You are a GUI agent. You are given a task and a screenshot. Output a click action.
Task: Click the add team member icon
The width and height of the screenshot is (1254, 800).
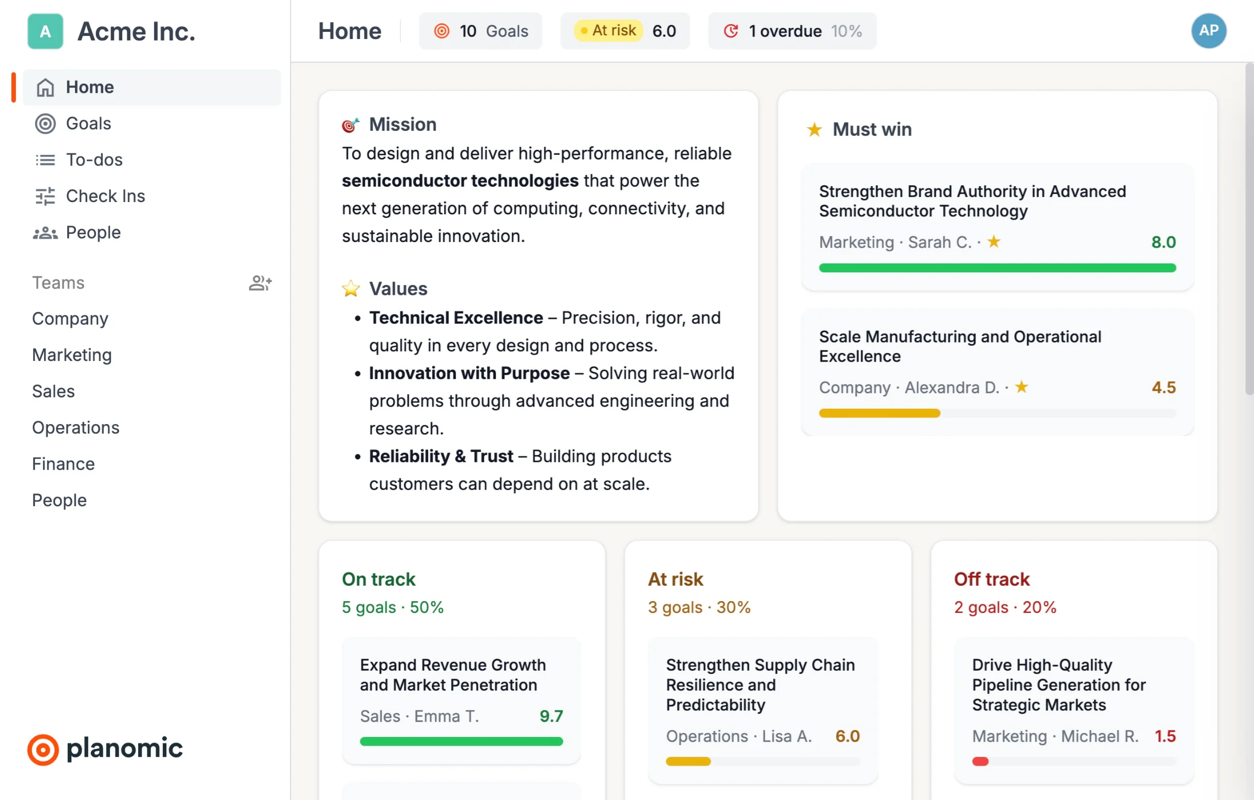260,283
